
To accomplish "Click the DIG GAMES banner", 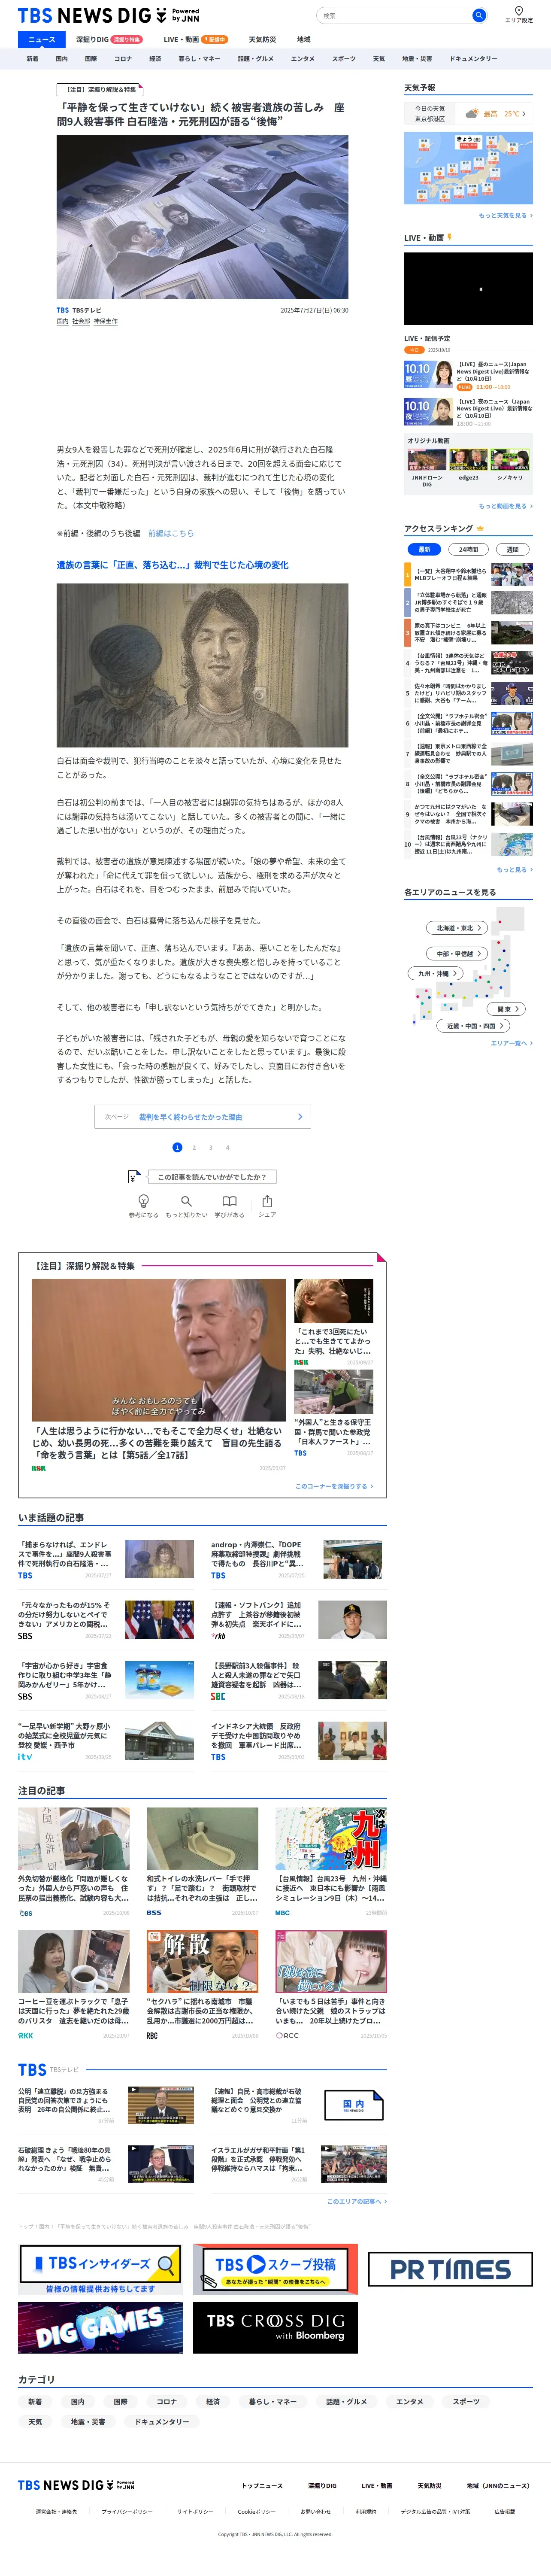I will pos(100,2327).
